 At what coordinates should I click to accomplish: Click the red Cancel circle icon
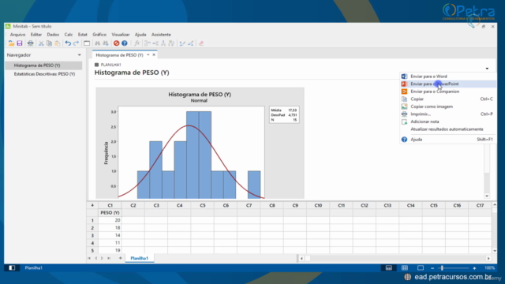(x=116, y=43)
